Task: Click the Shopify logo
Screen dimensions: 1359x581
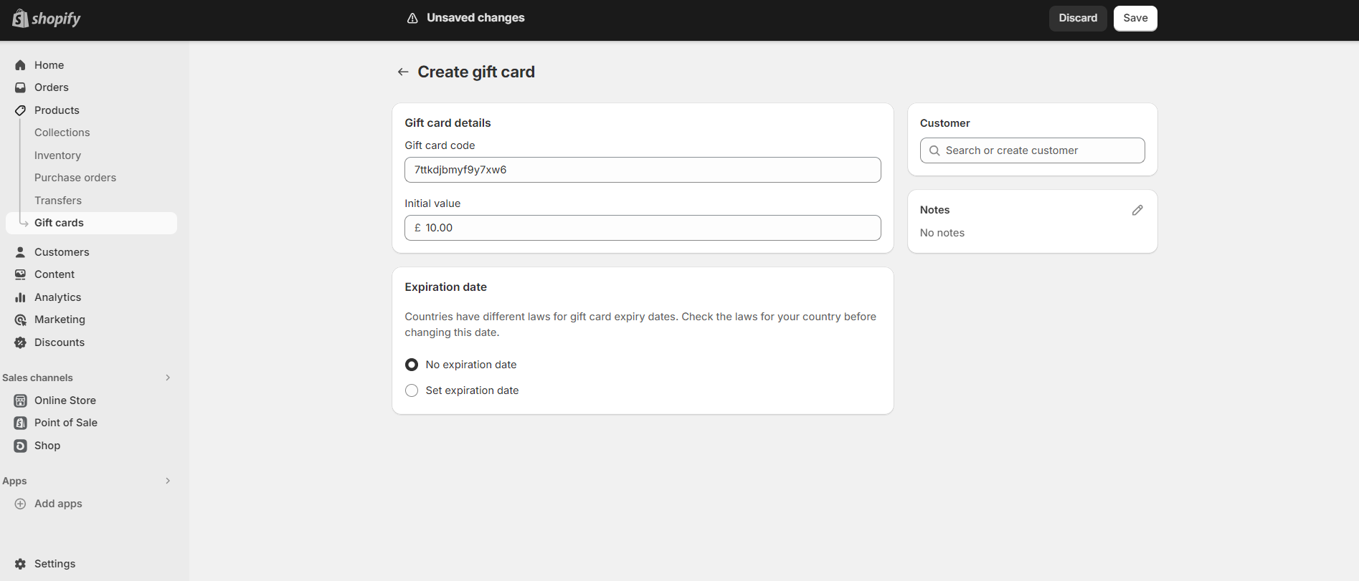Action: pyautogui.click(x=46, y=18)
